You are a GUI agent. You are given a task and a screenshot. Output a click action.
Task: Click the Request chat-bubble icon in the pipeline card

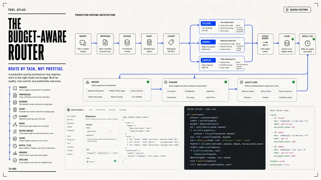coord(83,43)
